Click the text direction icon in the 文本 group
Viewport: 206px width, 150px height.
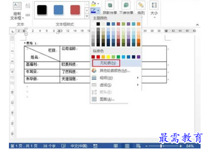click(28, 6)
